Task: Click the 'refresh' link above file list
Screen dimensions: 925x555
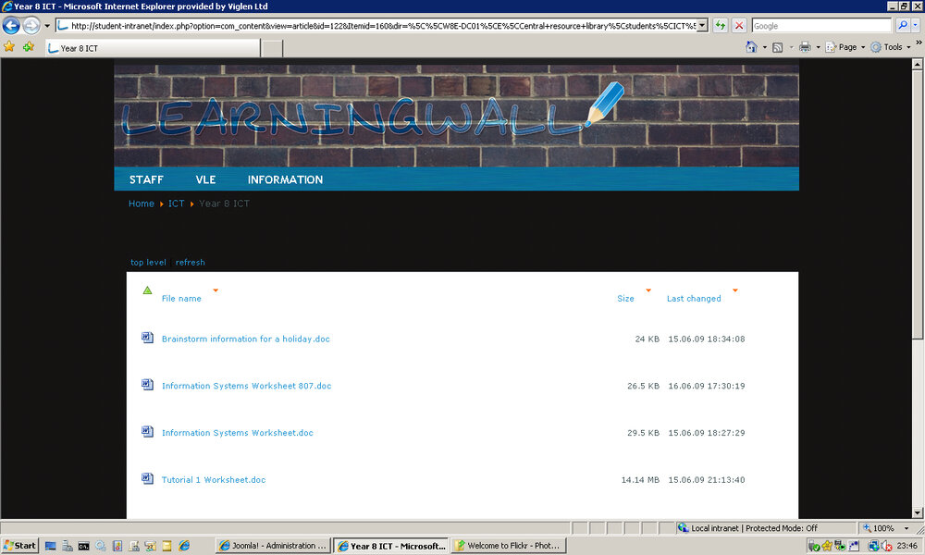Action: coord(190,263)
